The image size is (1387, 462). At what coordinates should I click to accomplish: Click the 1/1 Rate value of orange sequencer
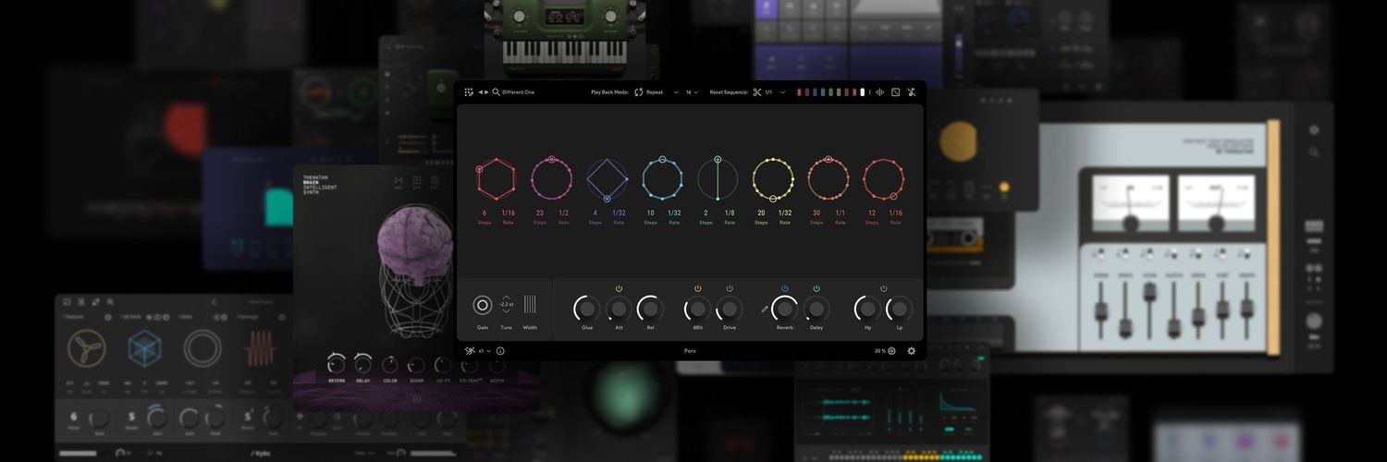[841, 213]
